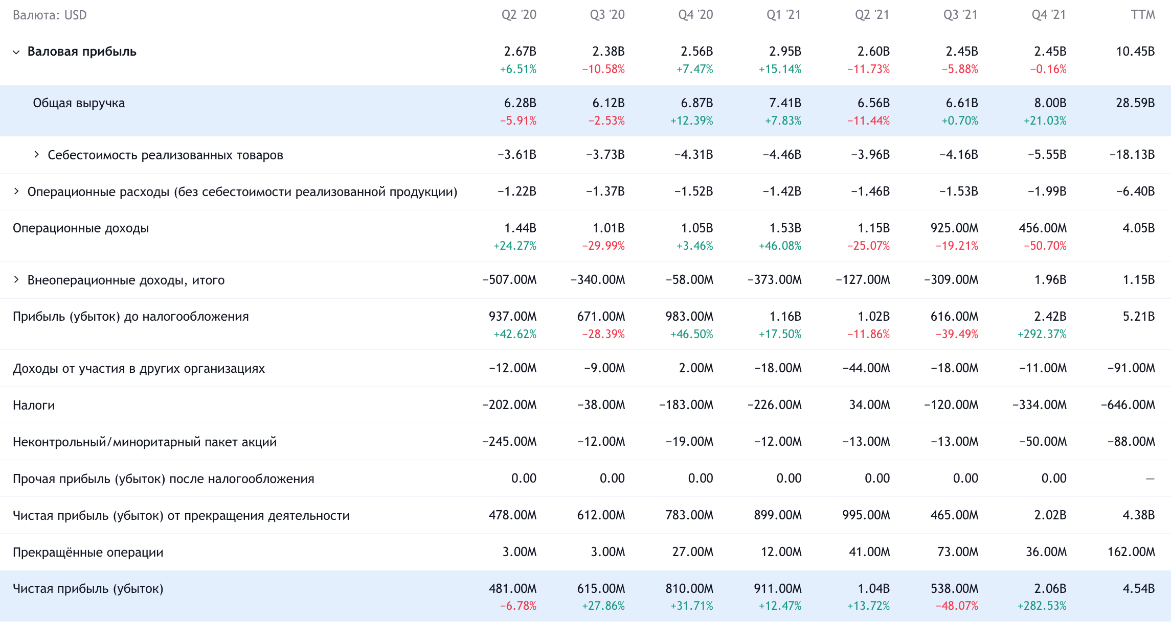Click the Q4 '20 column header
Image resolution: width=1171 pixels, height=622 pixels.
pyautogui.click(x=696, y=15)
